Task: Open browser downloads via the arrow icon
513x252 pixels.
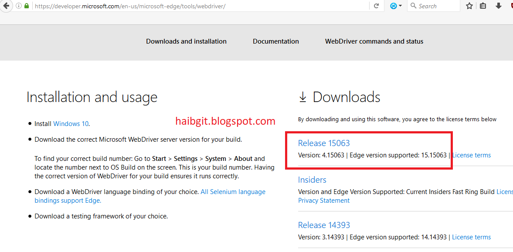Action: (499, 6)
